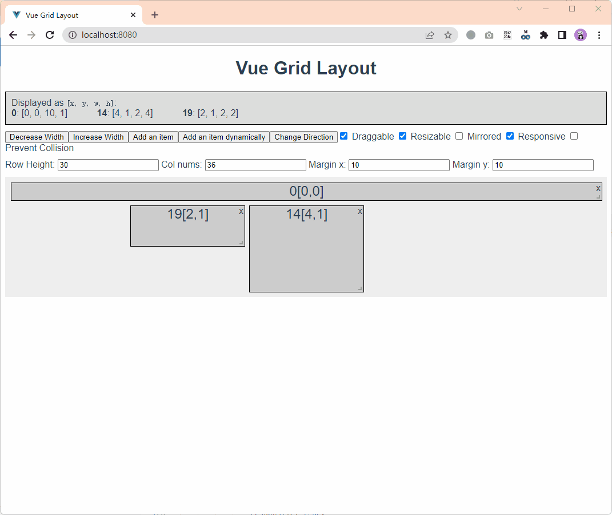
Task: Toggle the browser side panel
Action: pyautogui.click(x=562, y=35)
